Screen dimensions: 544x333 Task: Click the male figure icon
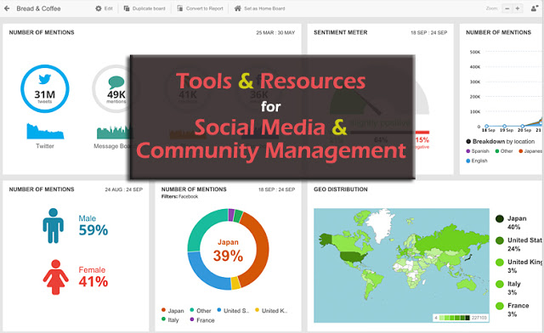click(53, 225)
